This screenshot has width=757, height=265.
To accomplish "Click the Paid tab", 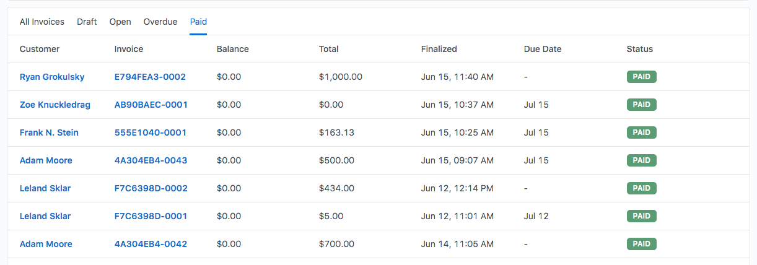I will [198, 22].
